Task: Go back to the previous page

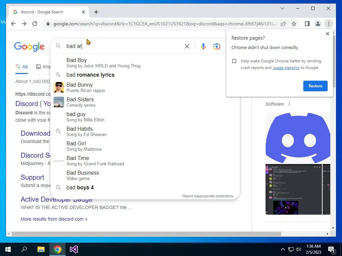Action: pos(13,24)
